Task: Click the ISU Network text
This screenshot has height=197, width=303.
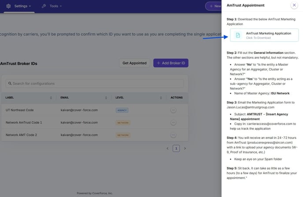Action: (x=280, y=93)
